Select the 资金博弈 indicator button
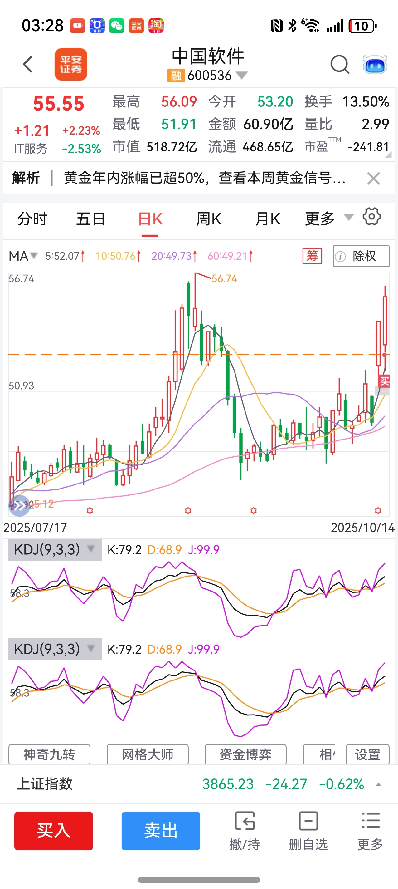This screenshot has width=398, height=889. tap(245, 754)
